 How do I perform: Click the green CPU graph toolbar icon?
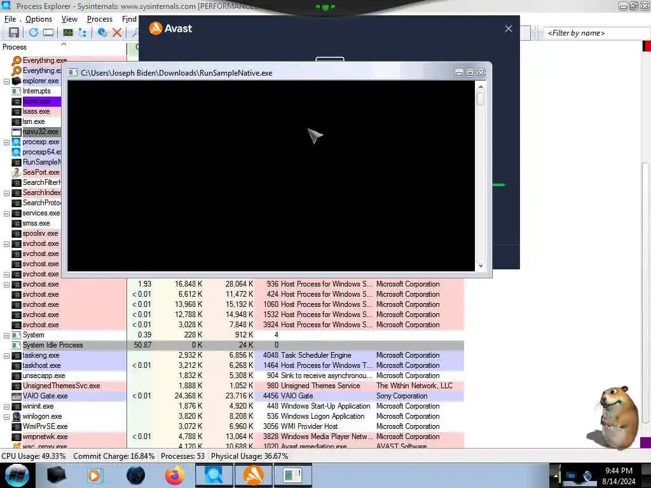pyautogui.click(x=67, y=32)
